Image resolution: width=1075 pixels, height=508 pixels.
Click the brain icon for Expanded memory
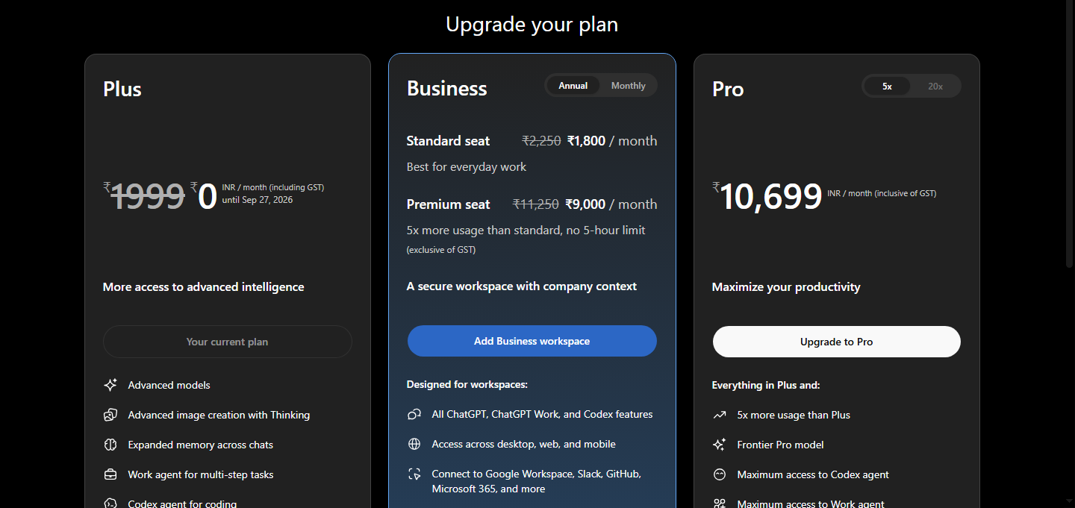[x=110, y=445]
